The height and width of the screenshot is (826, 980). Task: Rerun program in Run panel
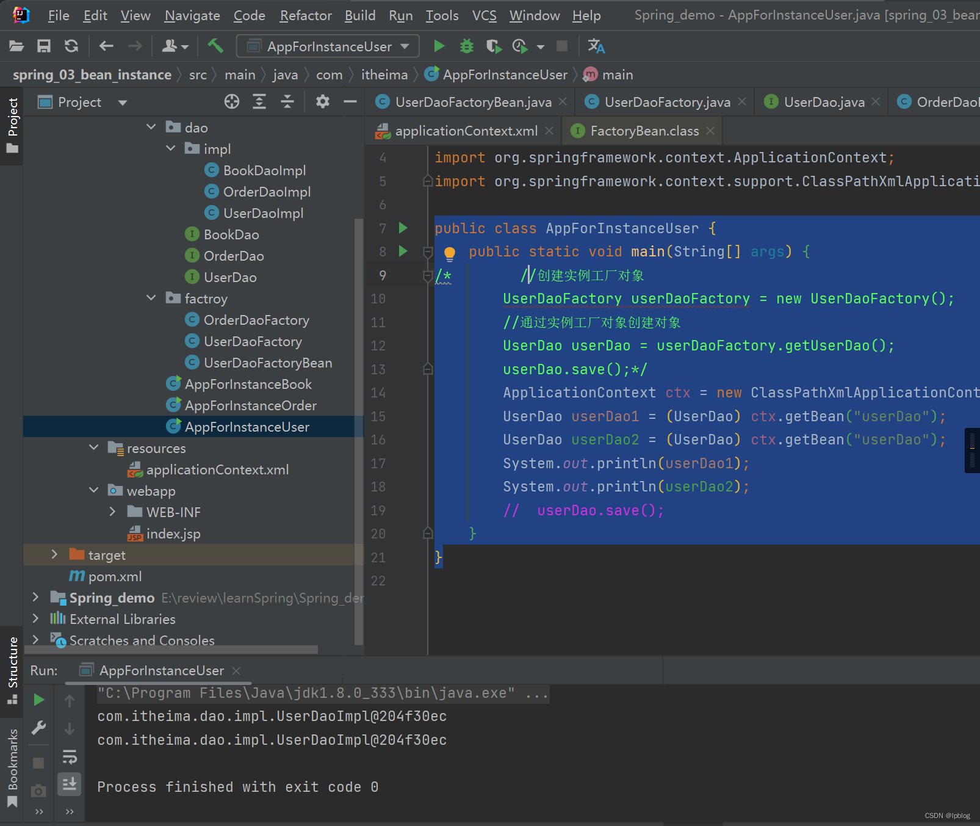tap(39, 700)
